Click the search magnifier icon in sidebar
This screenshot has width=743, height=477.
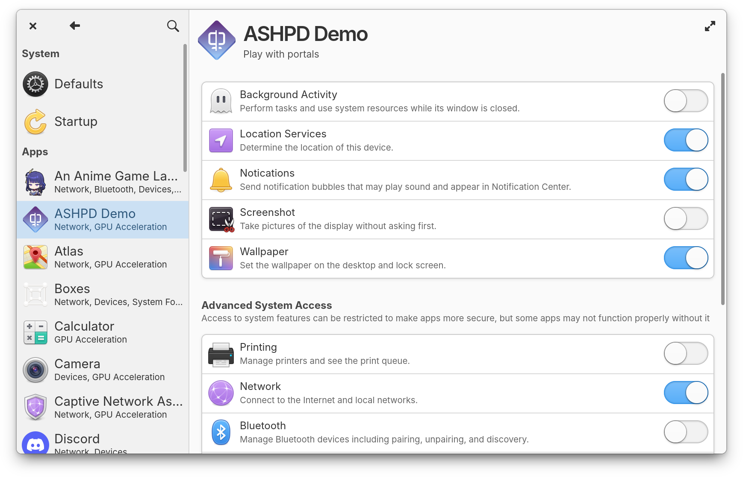coord(173,26)
